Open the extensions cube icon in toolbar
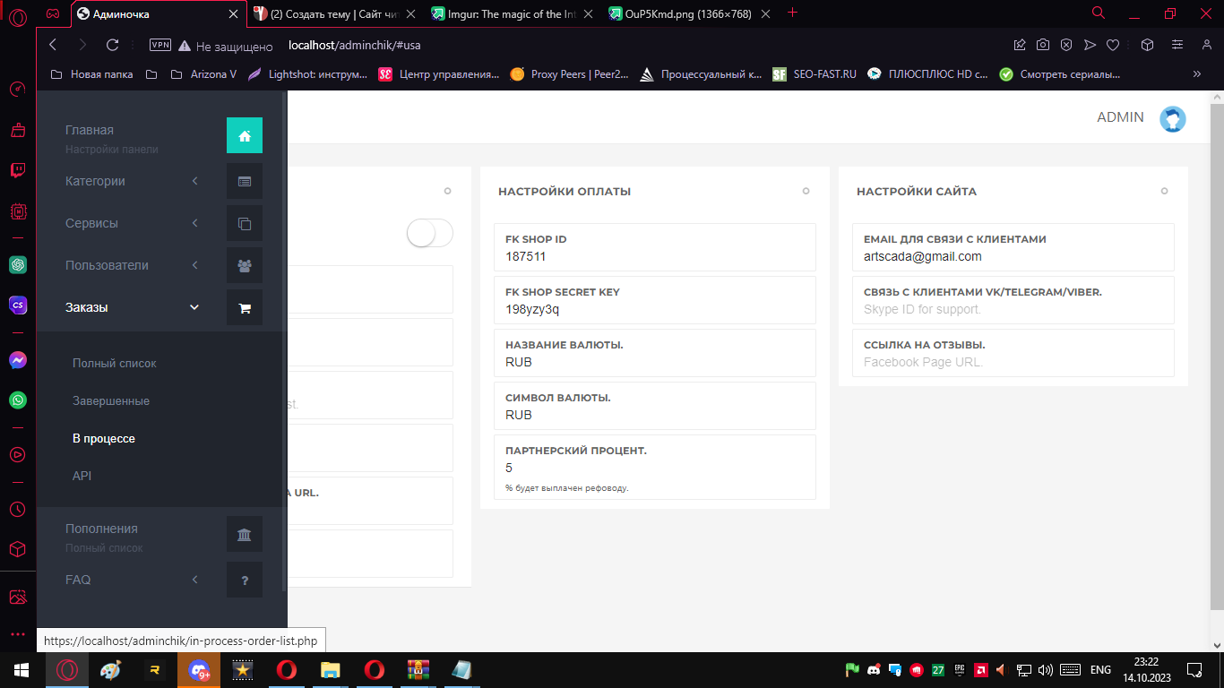The height and width of the screenshot is (688, 1224). click(x=1148, y=45)
